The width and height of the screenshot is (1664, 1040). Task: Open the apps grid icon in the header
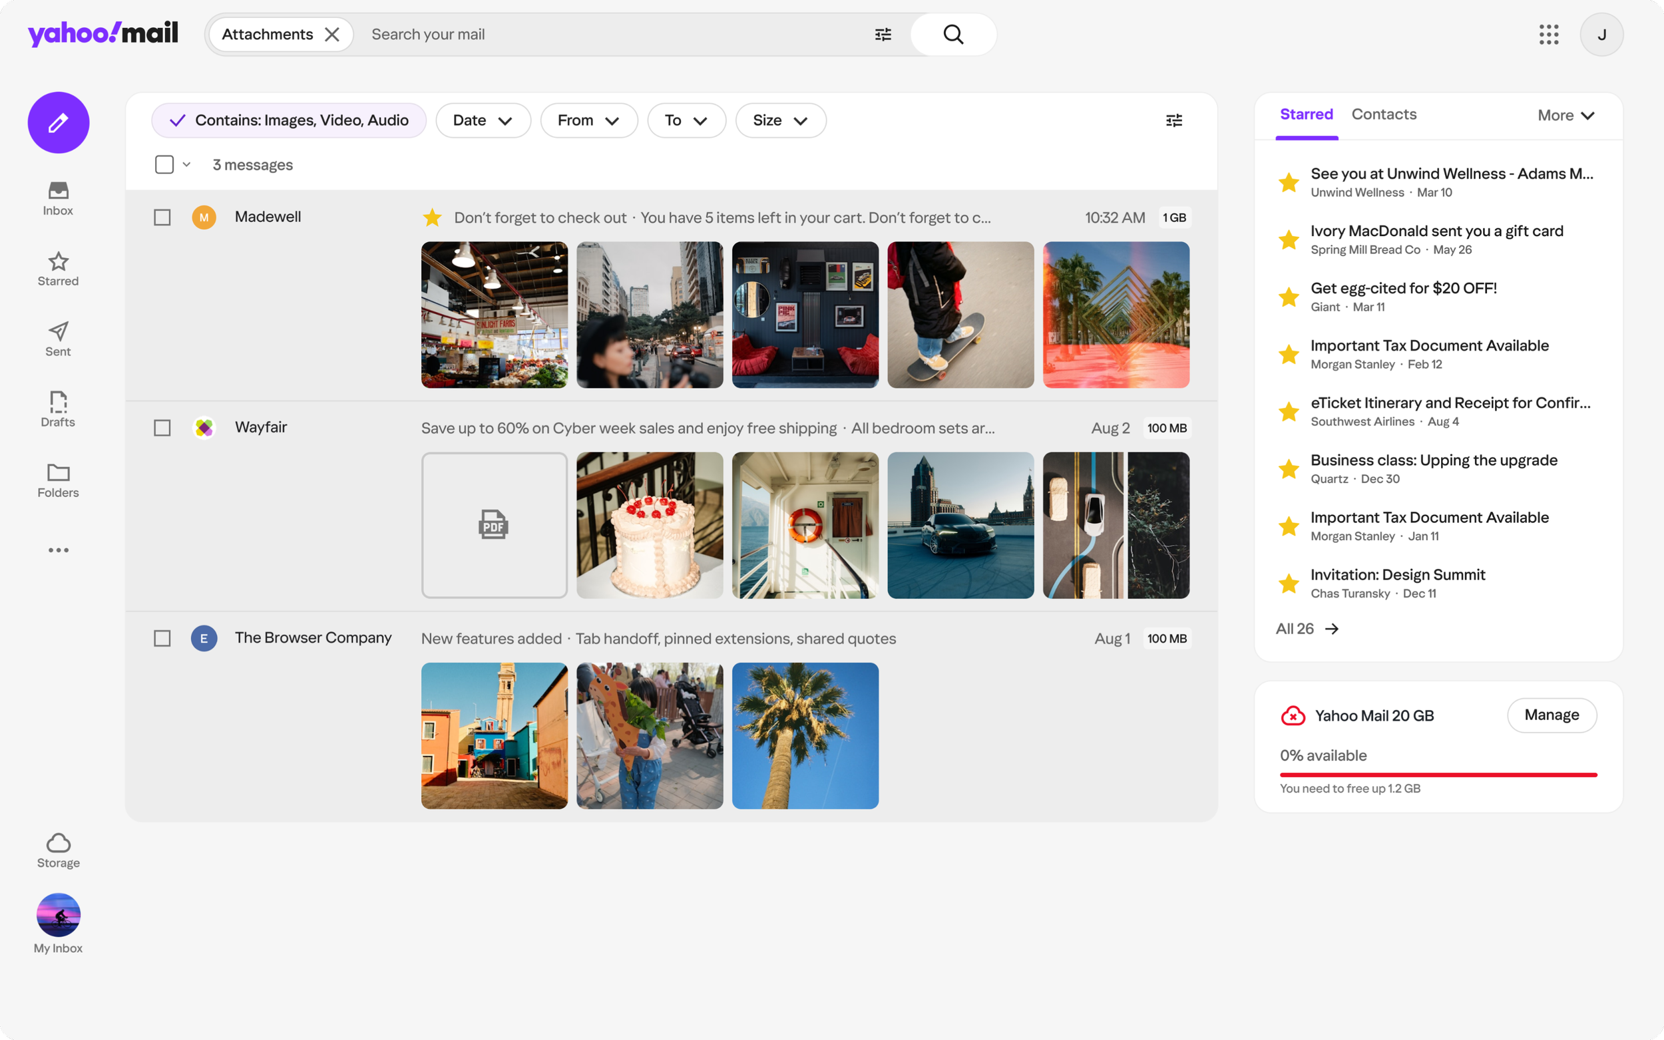[1549, 34]
